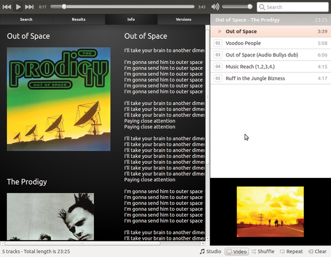Screen dimensions: 331x257
Task: Toggle the Video button
Action: 237,251
